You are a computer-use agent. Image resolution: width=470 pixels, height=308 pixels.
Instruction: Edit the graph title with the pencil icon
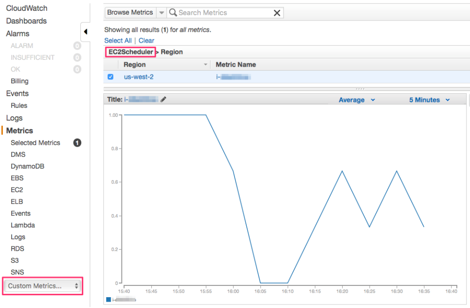[x=163, y=99]
